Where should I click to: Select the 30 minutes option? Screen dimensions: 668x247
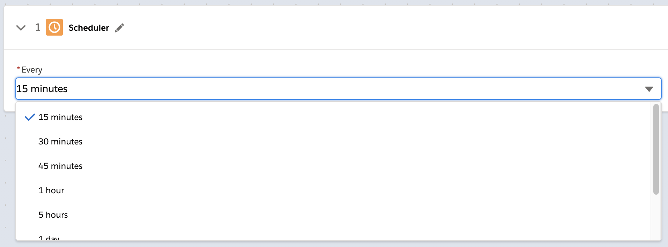coord(60,142)
